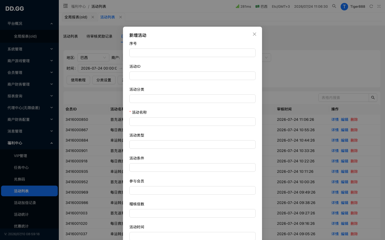
Task: Focus the 稽核倍数 input field
Action: pos(192,213)
